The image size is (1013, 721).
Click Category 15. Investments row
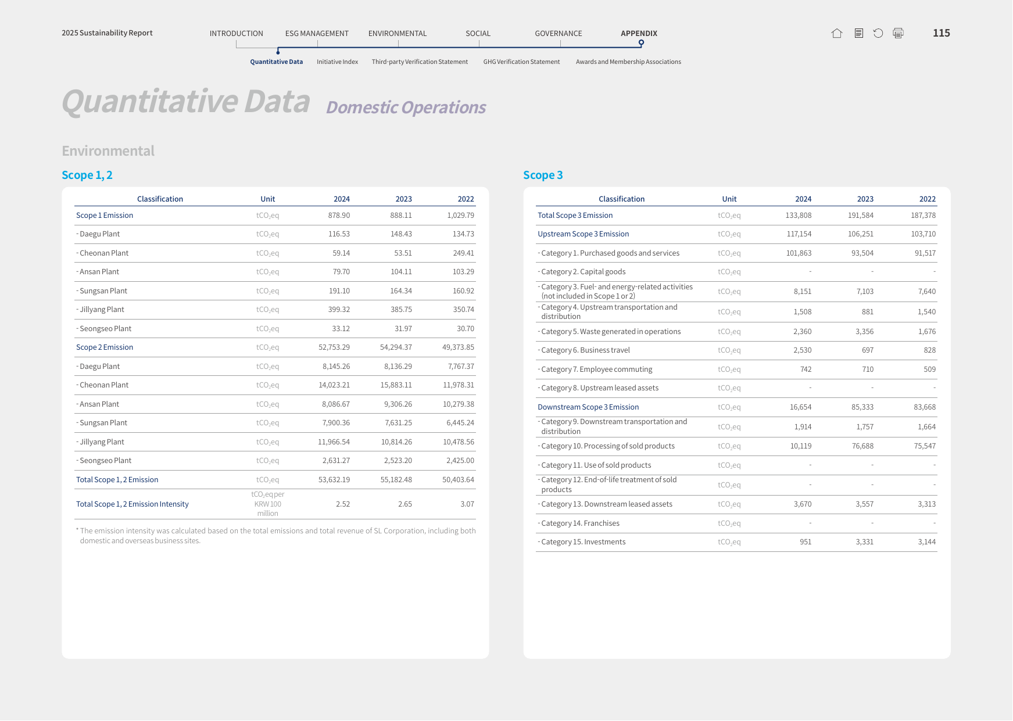click(x=736, y=542)
